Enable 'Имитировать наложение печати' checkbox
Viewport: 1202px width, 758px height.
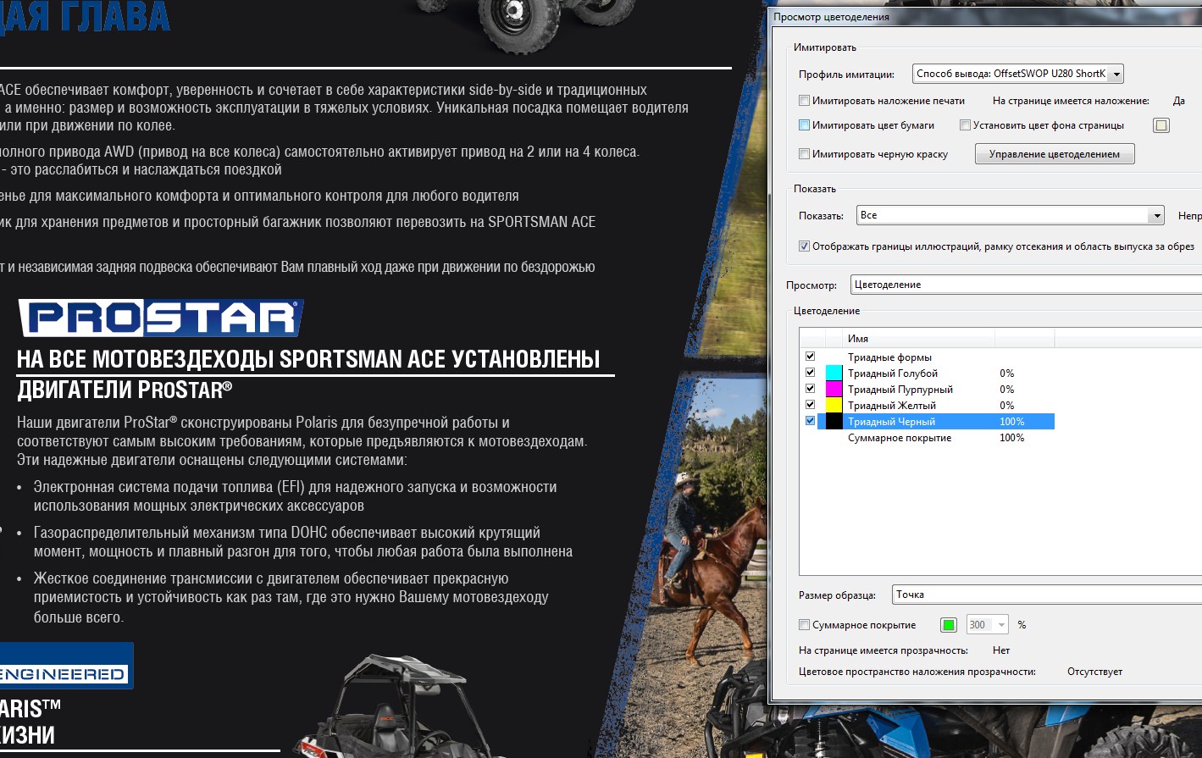point(804,101)
